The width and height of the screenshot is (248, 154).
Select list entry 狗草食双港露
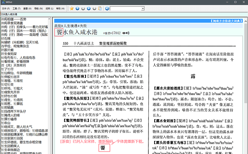point(12,23)
